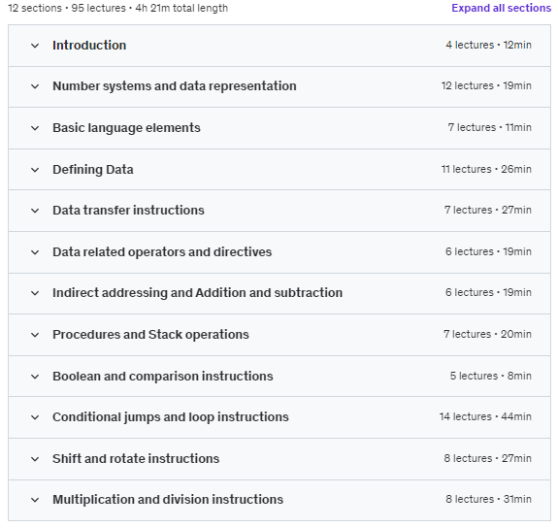This screenshot has width=558, height=528.
Task: Select Conditional jumps and loop instructions title
Action: pyautogui.click(x=171, y=417)
